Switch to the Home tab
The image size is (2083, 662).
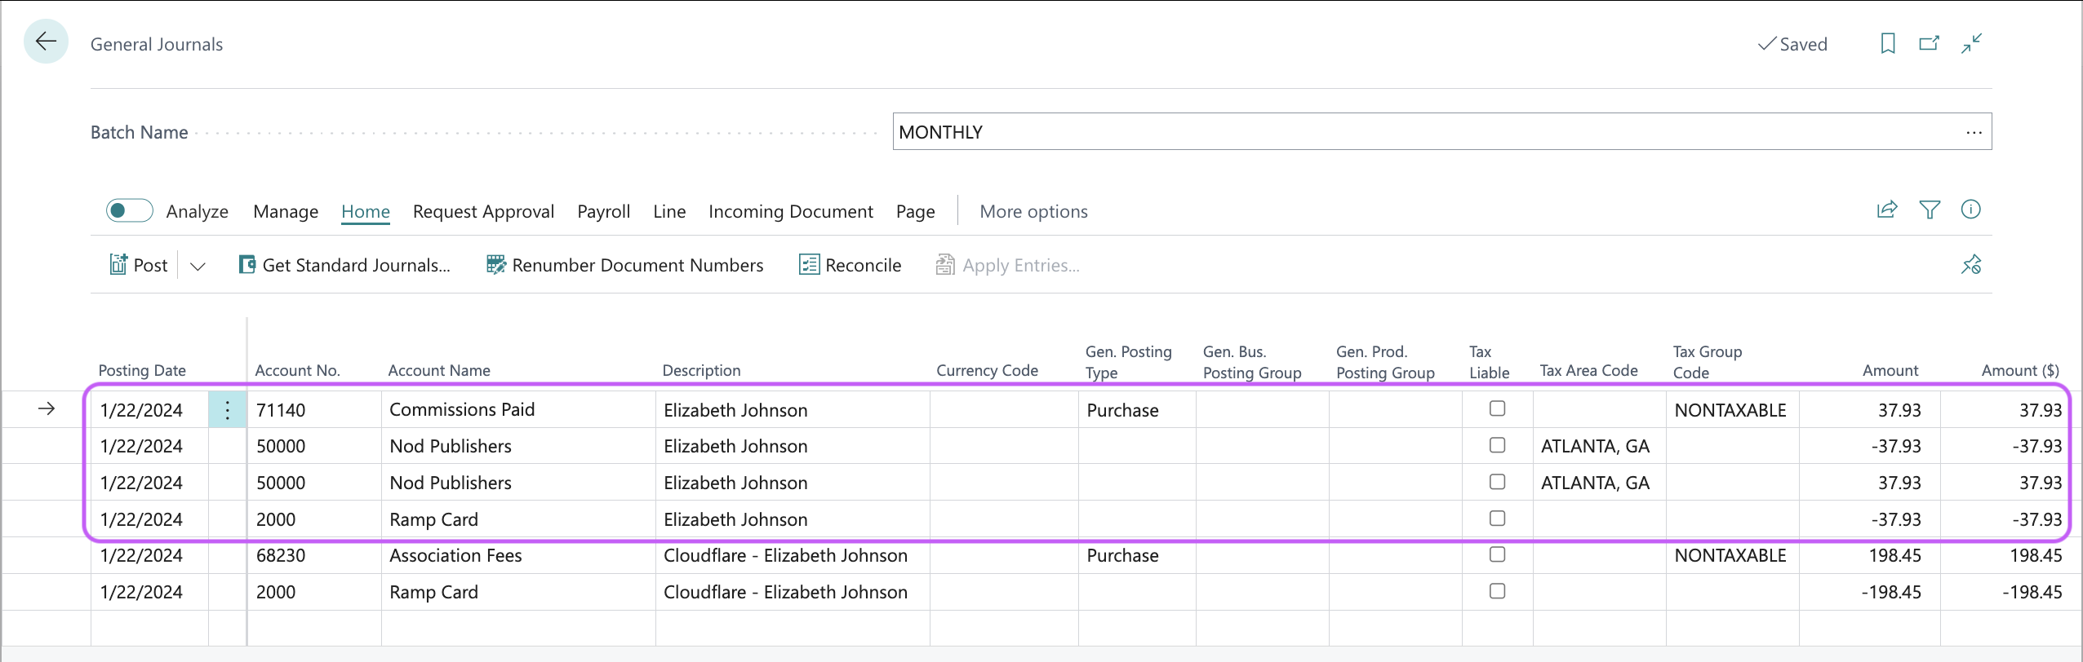pyautogui.click(x=365, y=211)
